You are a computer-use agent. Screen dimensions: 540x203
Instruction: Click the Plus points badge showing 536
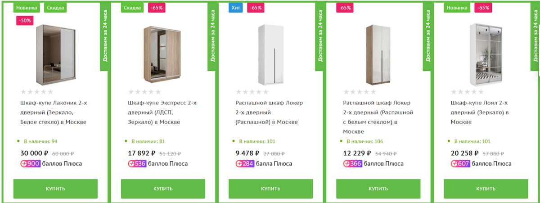[x=138, y=163]
